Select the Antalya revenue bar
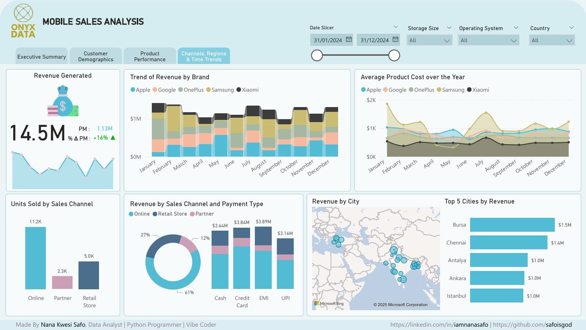The width and height of the screenshot is (586, 330). tap(499, 260)
